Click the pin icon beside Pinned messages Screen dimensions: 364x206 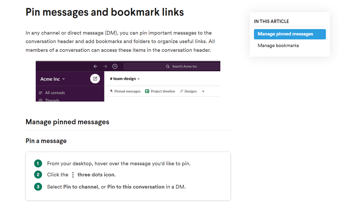[x=111, y=91]
